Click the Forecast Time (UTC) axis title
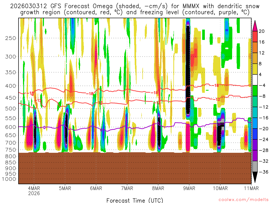 [135, 200]
